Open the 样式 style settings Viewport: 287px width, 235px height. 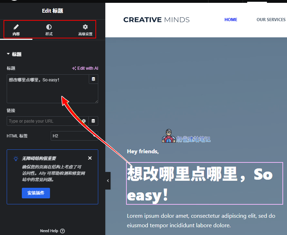click(x=49, y=30)
